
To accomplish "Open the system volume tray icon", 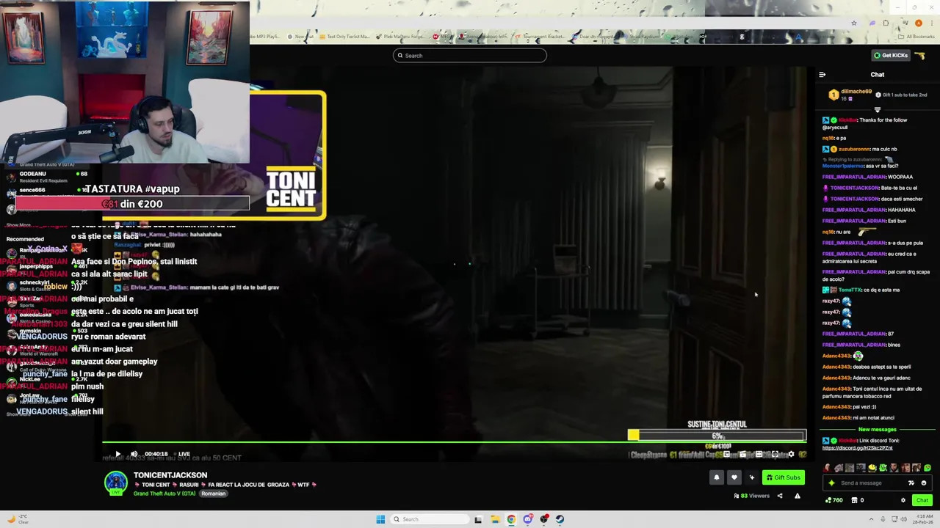I will [904, 519].
